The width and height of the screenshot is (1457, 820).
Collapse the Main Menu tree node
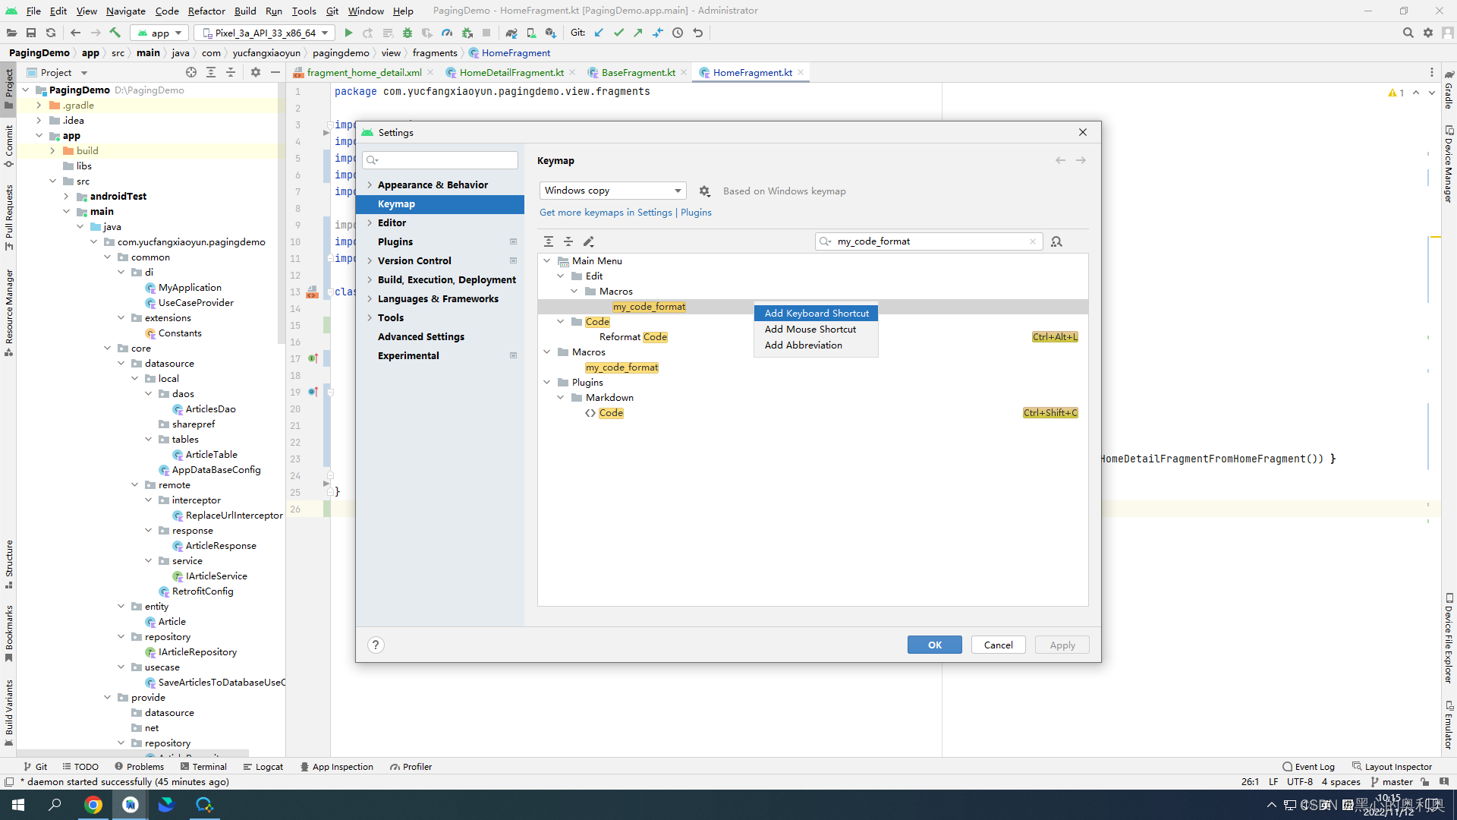click(x=547, y=260)
